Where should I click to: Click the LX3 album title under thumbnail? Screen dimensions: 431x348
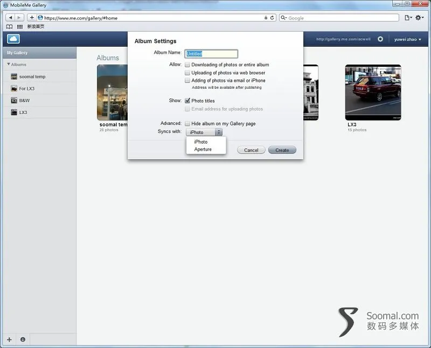(352, 125)
